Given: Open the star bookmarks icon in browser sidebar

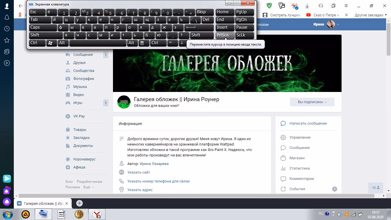Looking at the screenshot, I should [x=7, y=40].
